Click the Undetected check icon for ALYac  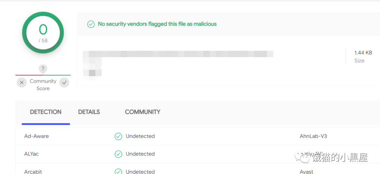pos(119,154)
